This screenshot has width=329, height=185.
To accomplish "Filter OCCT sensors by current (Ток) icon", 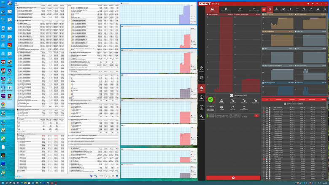I will [x=297, y=9].
